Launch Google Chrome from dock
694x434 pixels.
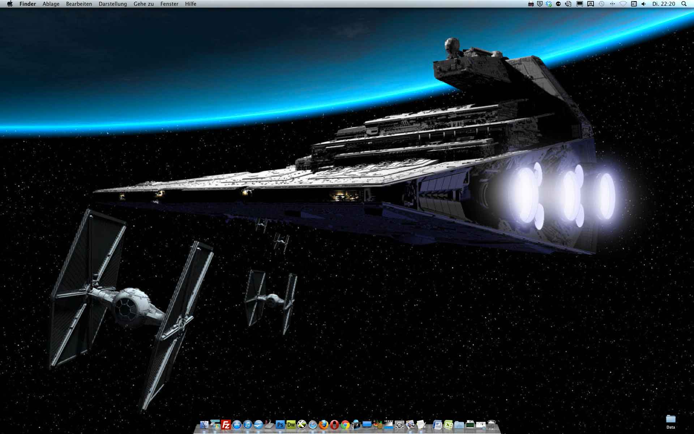pos(345,425)
